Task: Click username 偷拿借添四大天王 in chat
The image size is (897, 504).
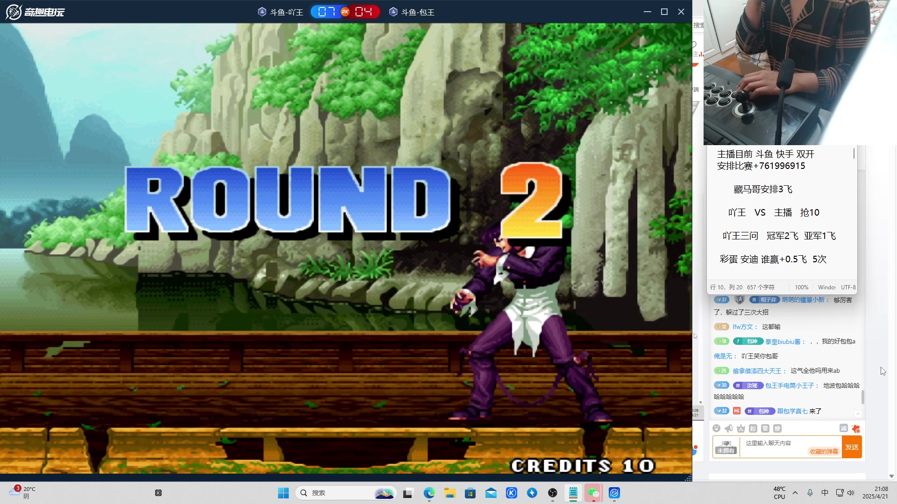Action: click(x=757, y=371)
